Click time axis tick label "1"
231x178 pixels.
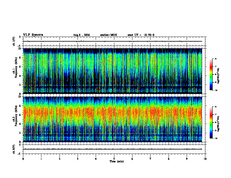tap(41, 159)
